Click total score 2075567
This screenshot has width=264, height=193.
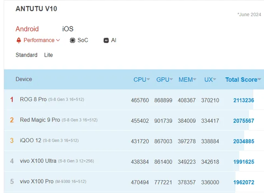[x=244, y=121]
